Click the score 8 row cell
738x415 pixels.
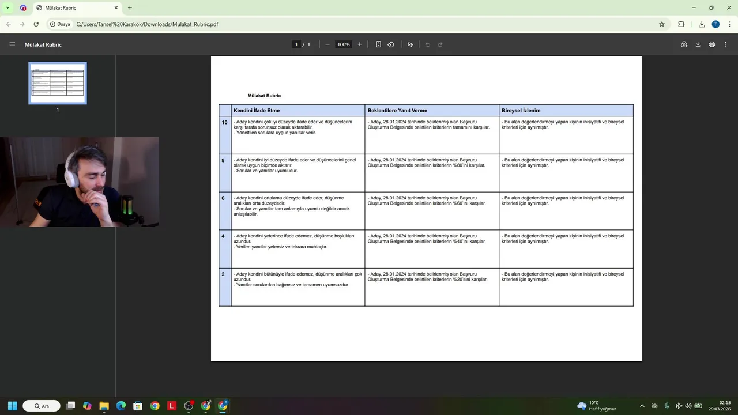click(x=225, y=173)
